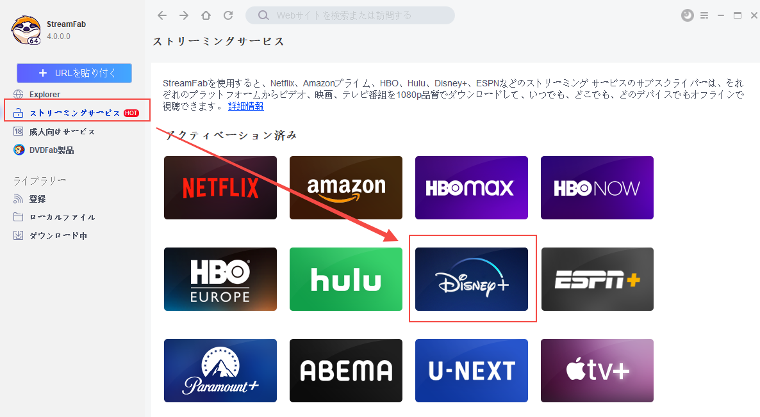Screen dimensions: 760x417
Task: Click the folder icon for ローカルファイル
Action: pyautogui.click(x=19, y=217)
